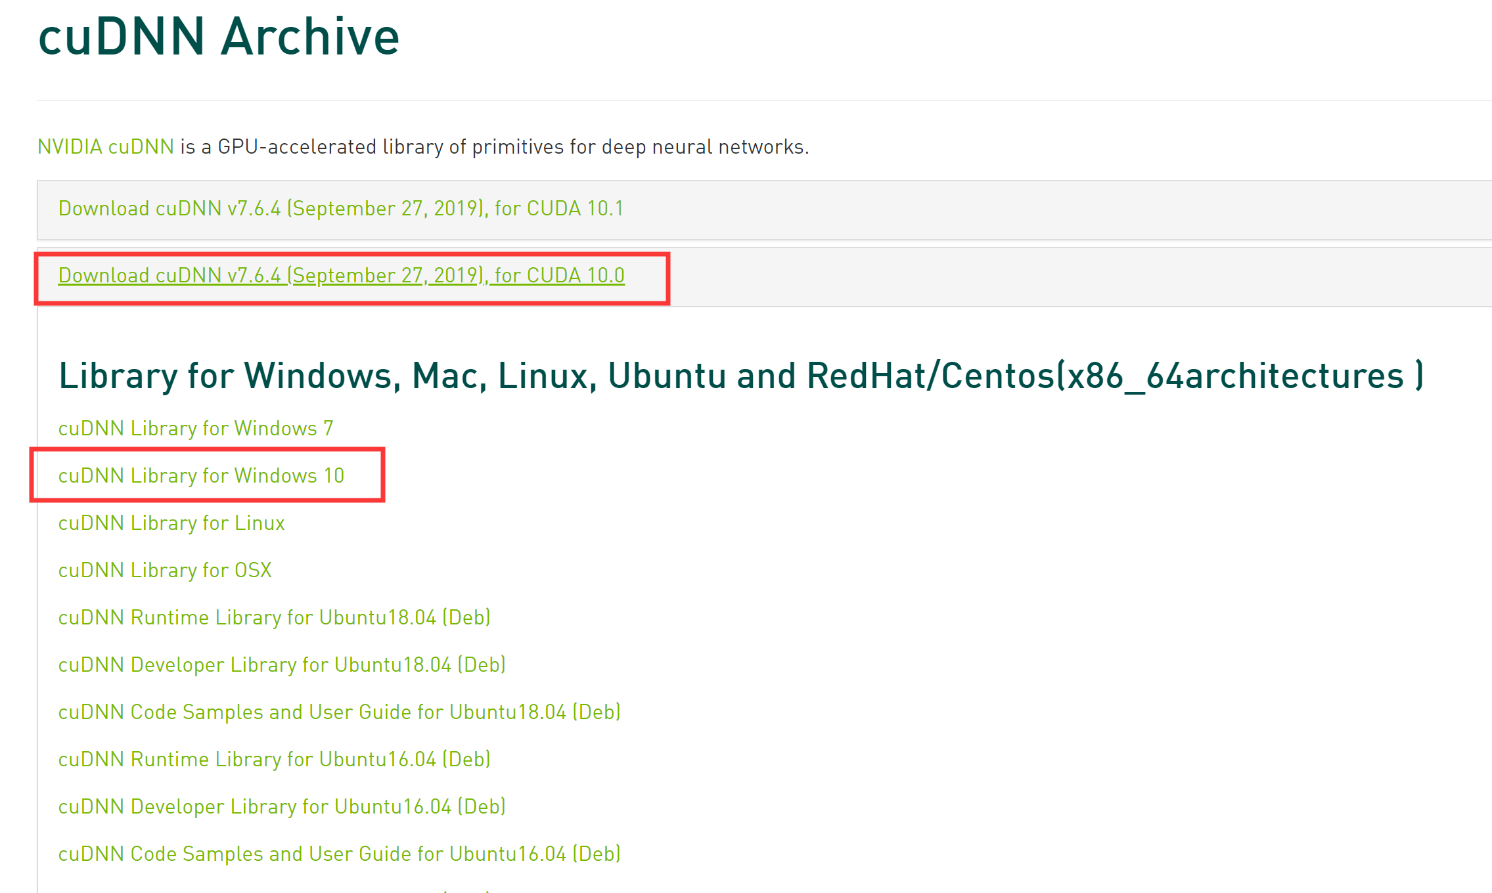
Task: Select the Library for Windows, Mac, Linux heading
Action: [x=741, y=376]
